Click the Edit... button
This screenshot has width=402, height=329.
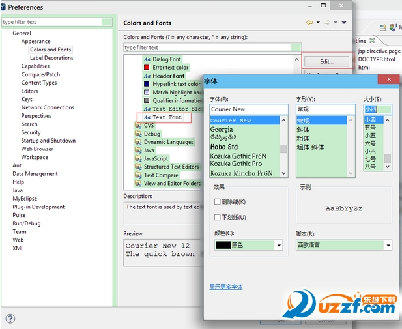(326, 61)
